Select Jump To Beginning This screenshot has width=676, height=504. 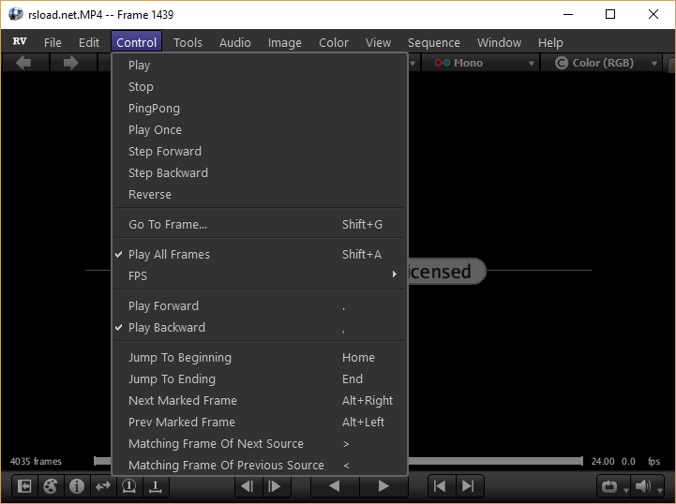pos(260,358)
